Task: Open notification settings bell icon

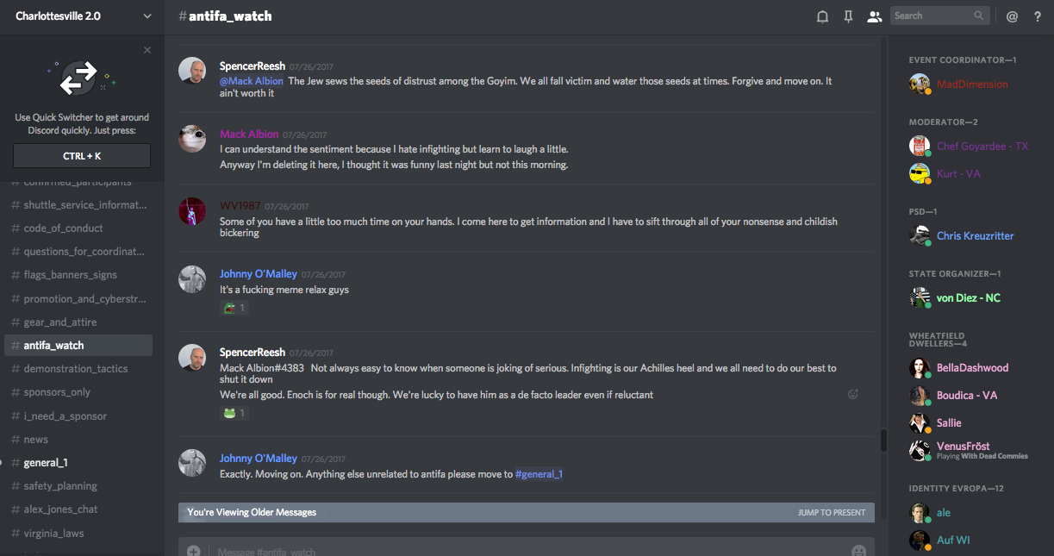Action: [x=822, y=16]
